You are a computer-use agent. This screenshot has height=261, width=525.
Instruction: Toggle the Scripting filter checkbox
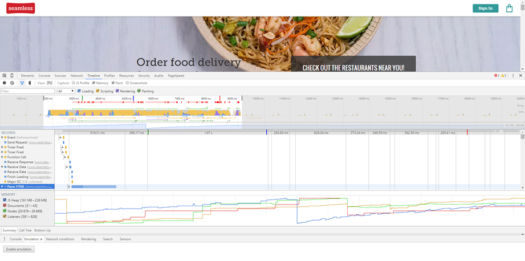coord(98,91)
